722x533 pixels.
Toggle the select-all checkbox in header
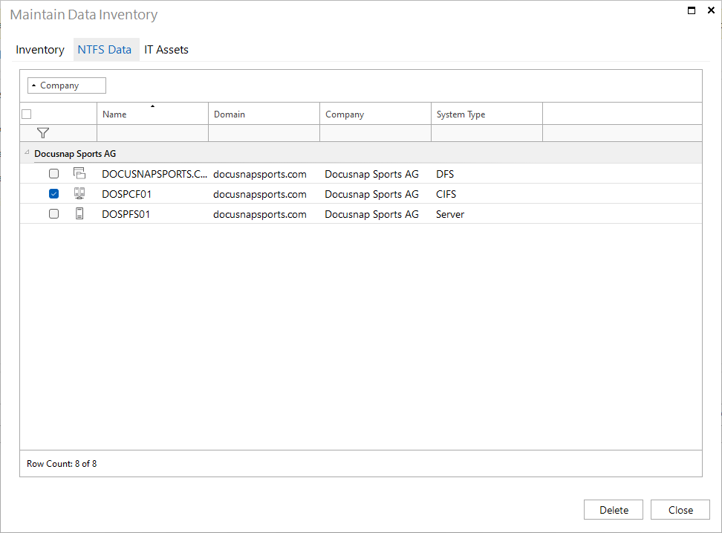(x=27, y=114)
